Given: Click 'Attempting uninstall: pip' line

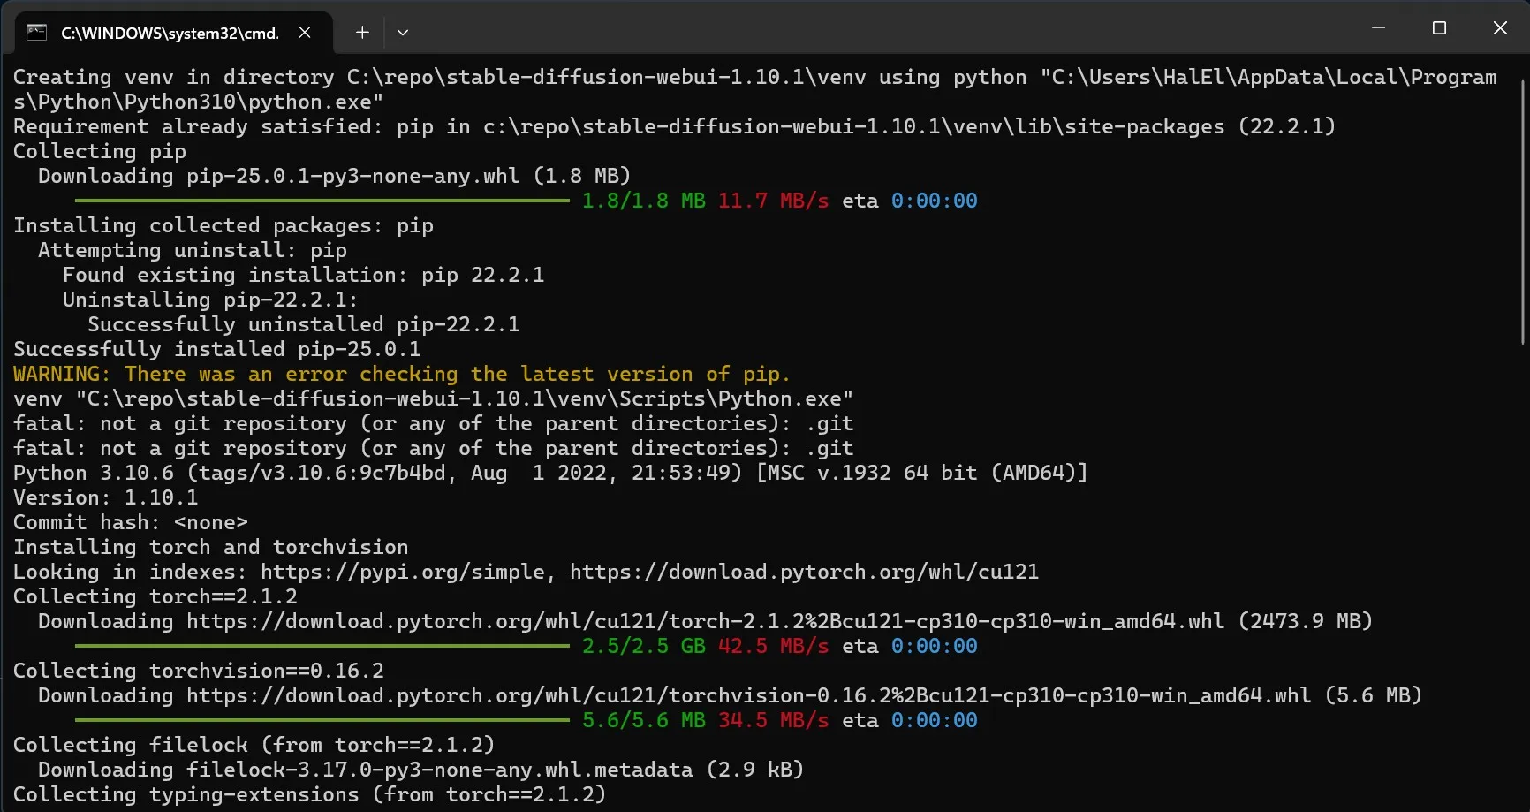Looking at the screenshot, I should (x=192, y=250).
